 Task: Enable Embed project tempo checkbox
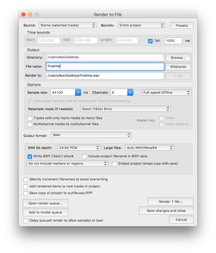pyautogui.click(x=115, y=164)
